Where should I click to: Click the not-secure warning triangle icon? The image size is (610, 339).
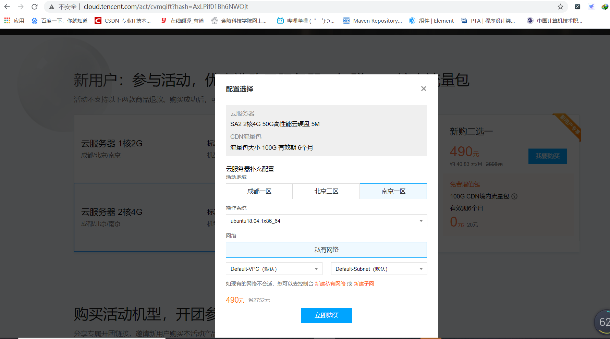pyautogui.click(x=52, y=7)
